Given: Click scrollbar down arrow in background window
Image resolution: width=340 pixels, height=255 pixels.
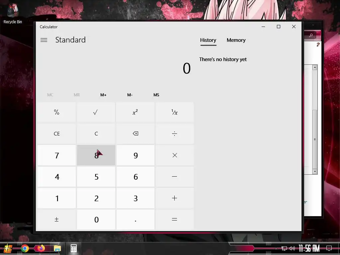Looking at the screenshot, I should click(x=315, y=172).
